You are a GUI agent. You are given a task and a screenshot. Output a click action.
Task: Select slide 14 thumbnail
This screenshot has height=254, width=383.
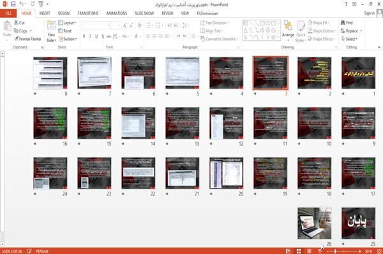tap(139, 123)
